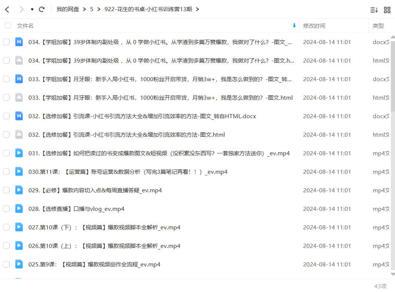Check the 032 docx file checkbox
395x292 pixels.
coord(6,116)
